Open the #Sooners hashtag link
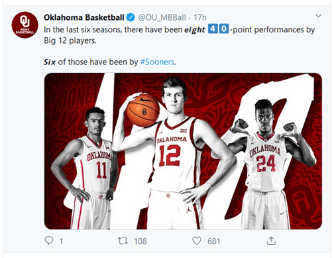The height and width of the screenshot is (258, 334). click(x=157, y=62)
